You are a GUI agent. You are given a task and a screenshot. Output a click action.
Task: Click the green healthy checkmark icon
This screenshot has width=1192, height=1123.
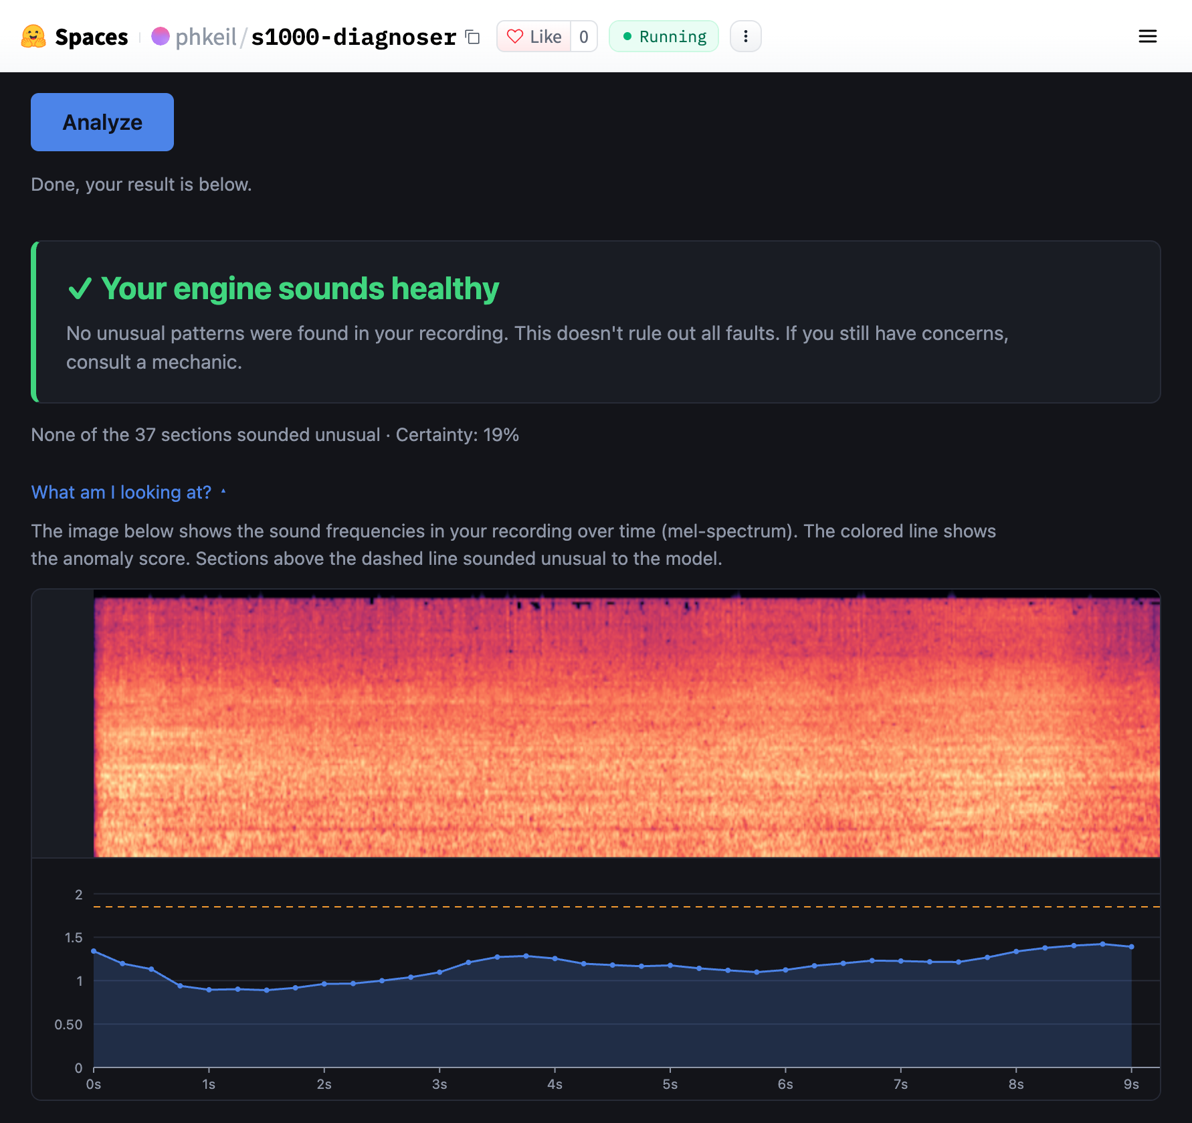(80, 289)
